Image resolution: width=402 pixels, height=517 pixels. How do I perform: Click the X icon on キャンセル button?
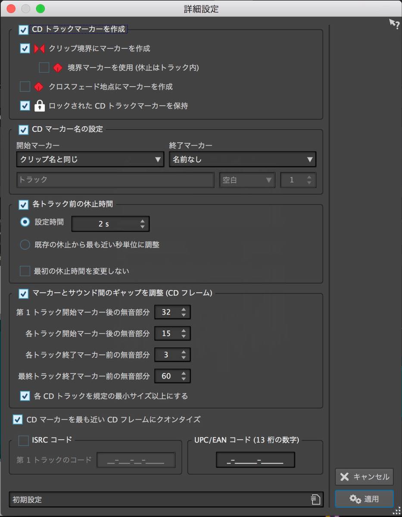coord(344,477)
